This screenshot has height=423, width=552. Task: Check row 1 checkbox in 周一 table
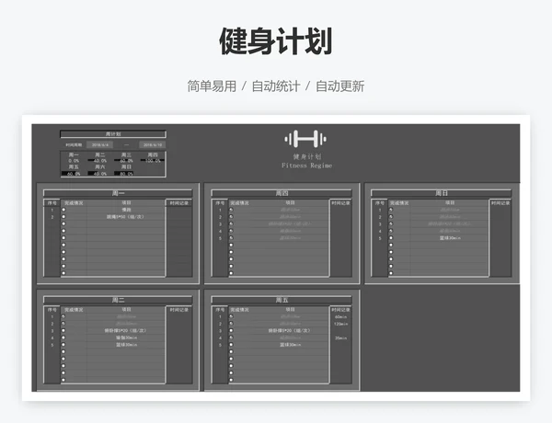click(x=63, y=210)
